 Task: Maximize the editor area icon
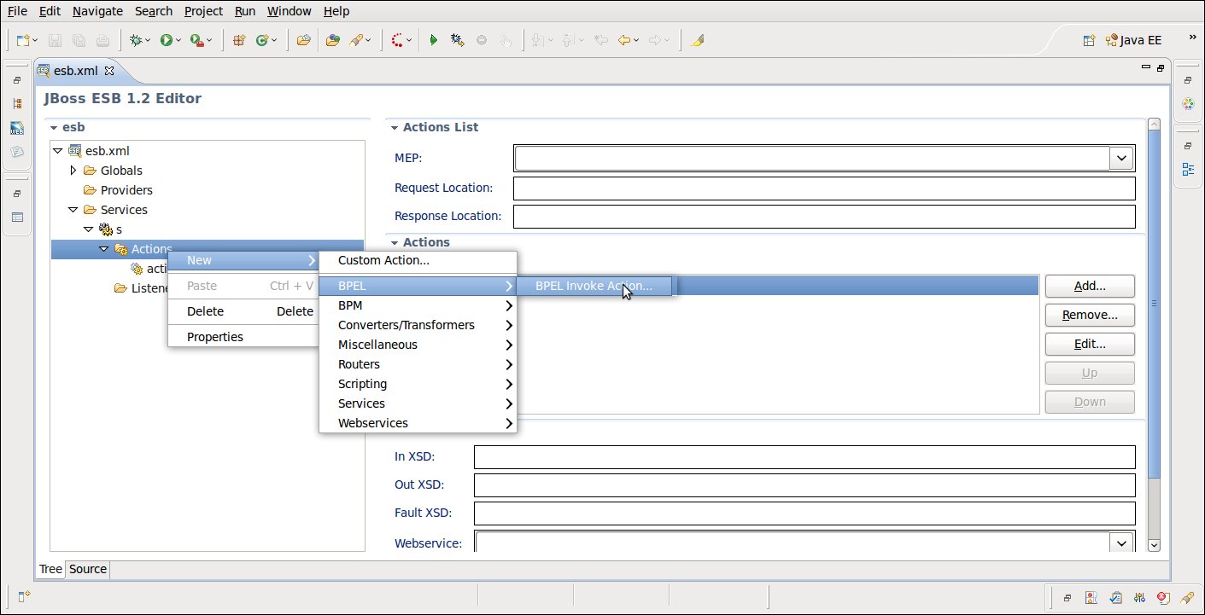click(1160, 68)
